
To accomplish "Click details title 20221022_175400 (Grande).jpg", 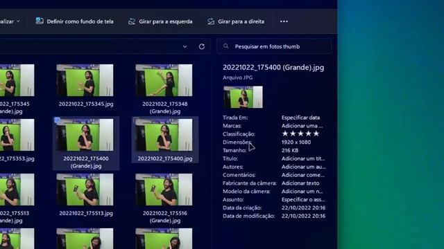I will (273, 68).
